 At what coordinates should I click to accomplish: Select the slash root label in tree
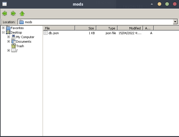pyautogui.click(x=17, y=51)
